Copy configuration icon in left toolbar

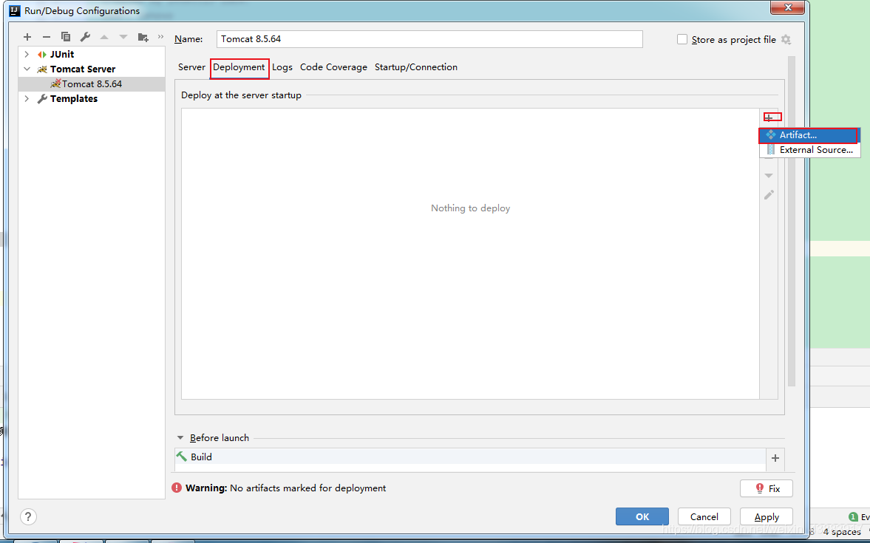[66, 37]
